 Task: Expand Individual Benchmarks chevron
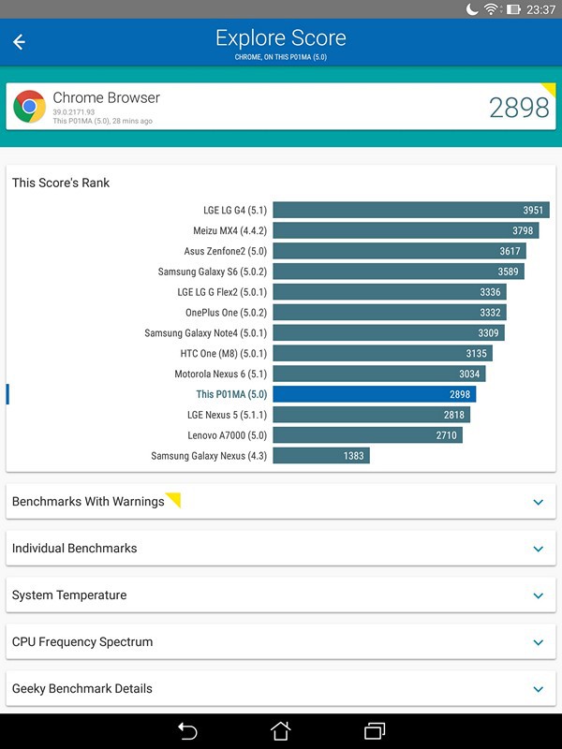tap(538, 549)
